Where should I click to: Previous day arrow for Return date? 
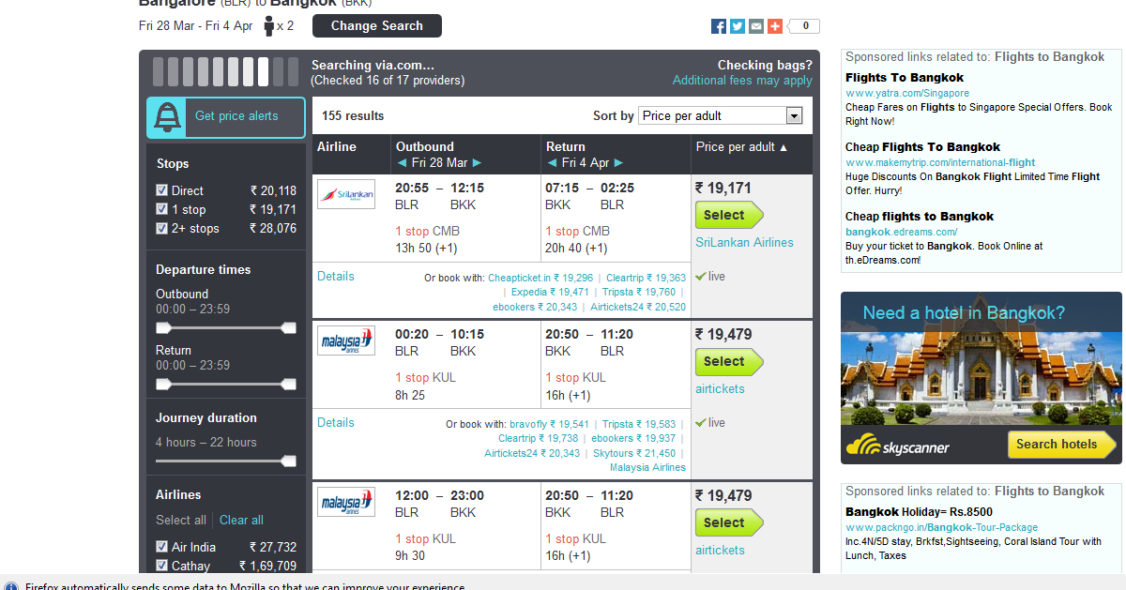coord(553,163)
